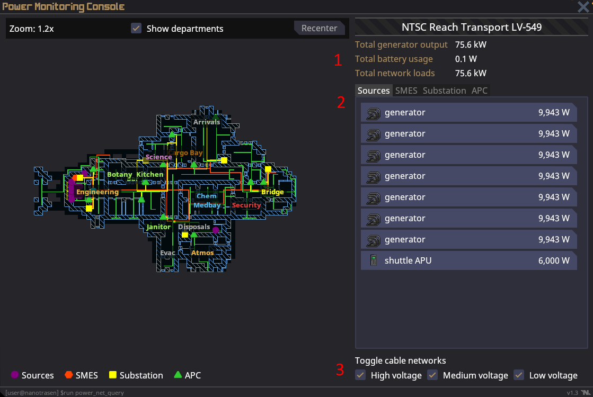Click the yellow substation marker above Bridge
Screen dimensions: 593x397
pos(268,169)
